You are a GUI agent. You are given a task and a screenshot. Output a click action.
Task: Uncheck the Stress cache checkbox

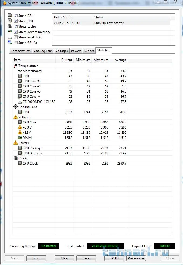(x=16, y=26)
